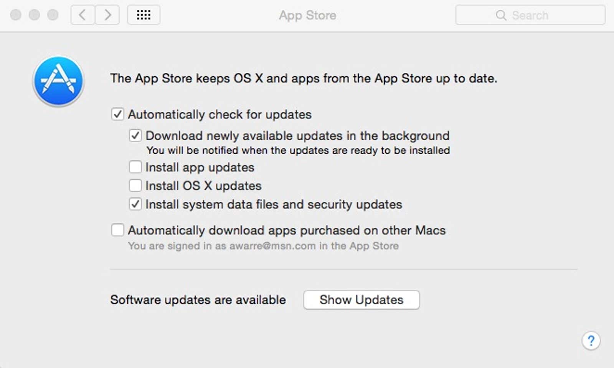The height and width of the screenshot is (368, 614).
Task: Tick the Install OS X updates checkbox
Action: [135, 186]
